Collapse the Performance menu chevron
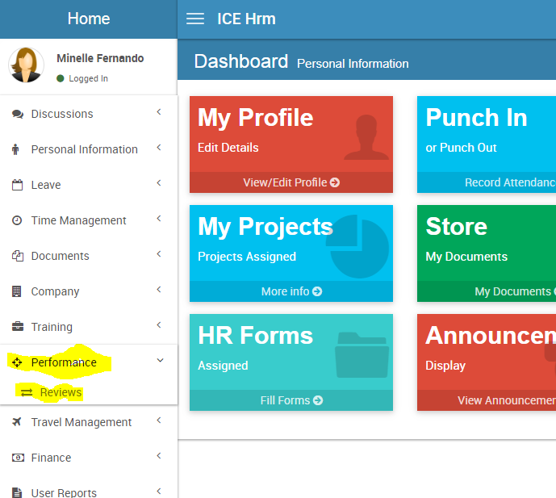Image resolution: width=556 pixels, height=498 pixels. 160,360
